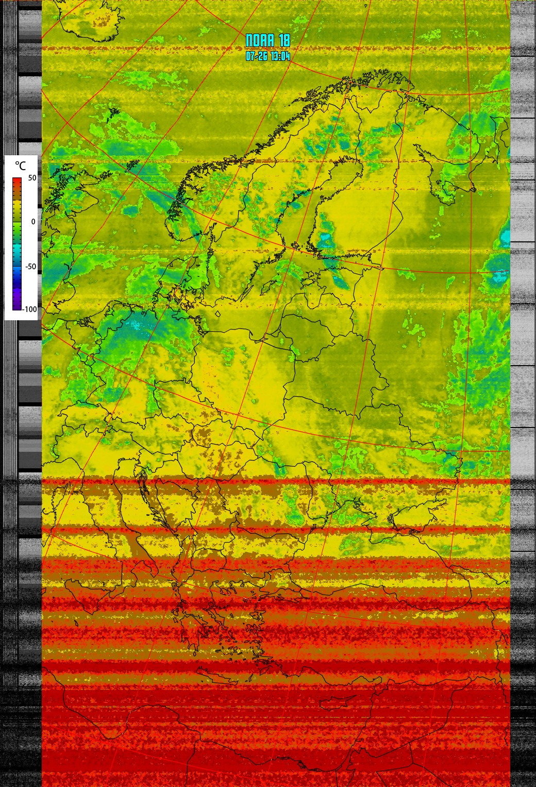Viewport: 536px width, 787px height.
Task: Select the red top of temperature scale
Action: [x=17, y=182]
